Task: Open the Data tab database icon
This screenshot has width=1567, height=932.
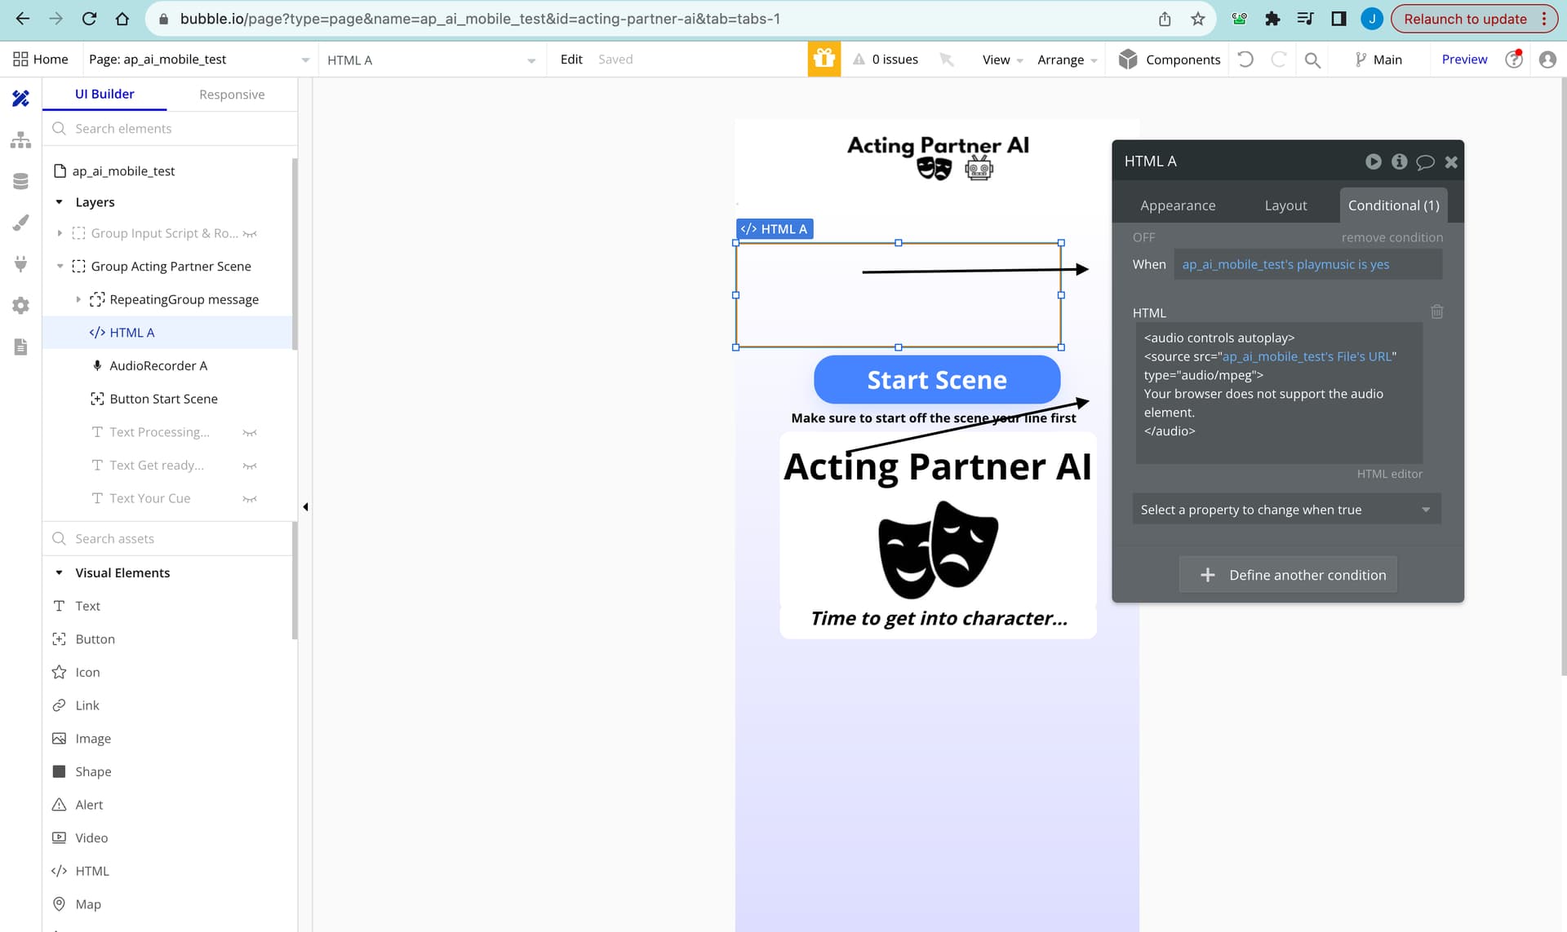Action: pyautogui.click(x=20, y=181)
